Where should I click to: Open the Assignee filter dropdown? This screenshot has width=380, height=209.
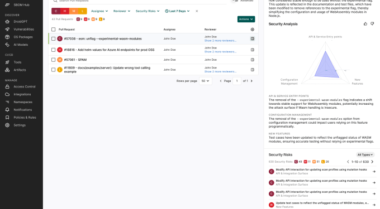point(99,11)
